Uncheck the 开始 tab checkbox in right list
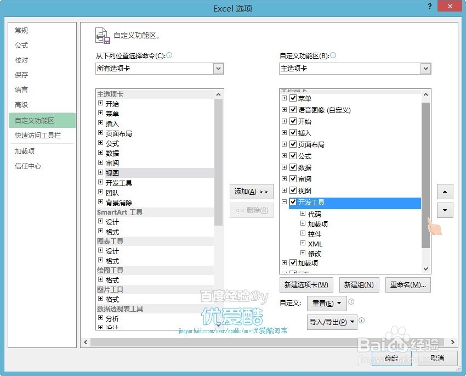Image resolution: width=466 pixels, height=376 pixels. (293, 121)
